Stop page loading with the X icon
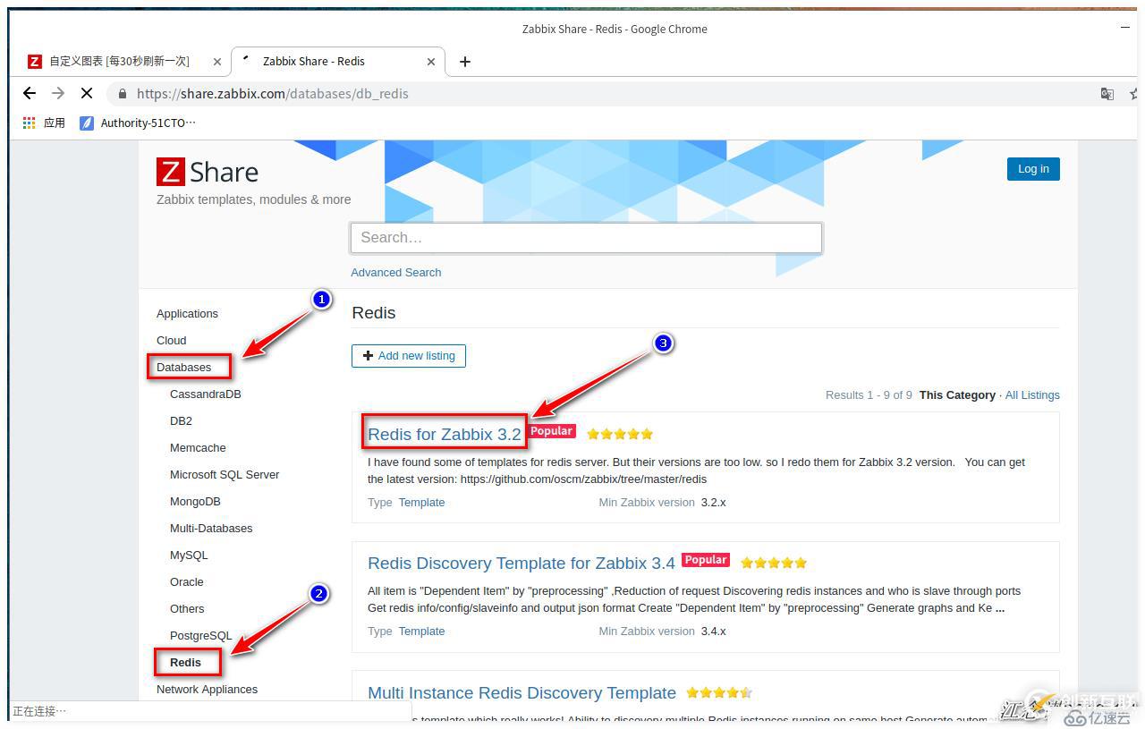 pyautogui.click(x=87, y=93)
